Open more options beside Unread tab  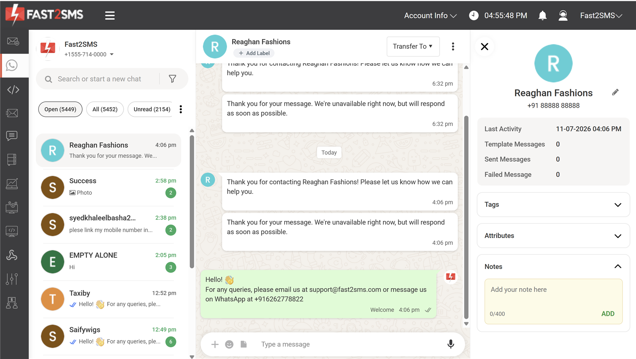pyautogui.click(x=181, y=109)
